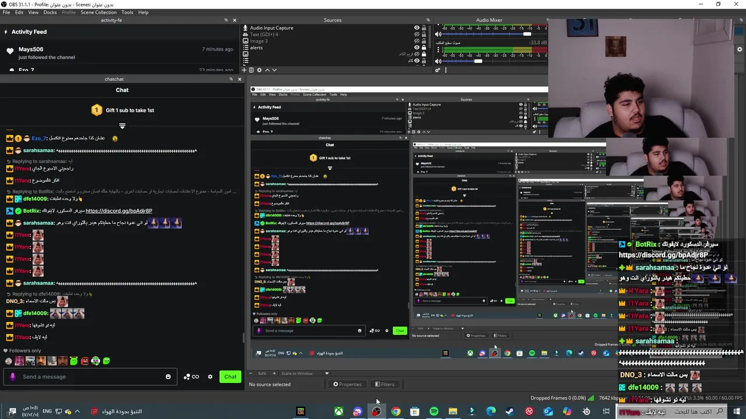
Task: Toggle lock on Audio Input Capture source
Action: coord(424,28)
